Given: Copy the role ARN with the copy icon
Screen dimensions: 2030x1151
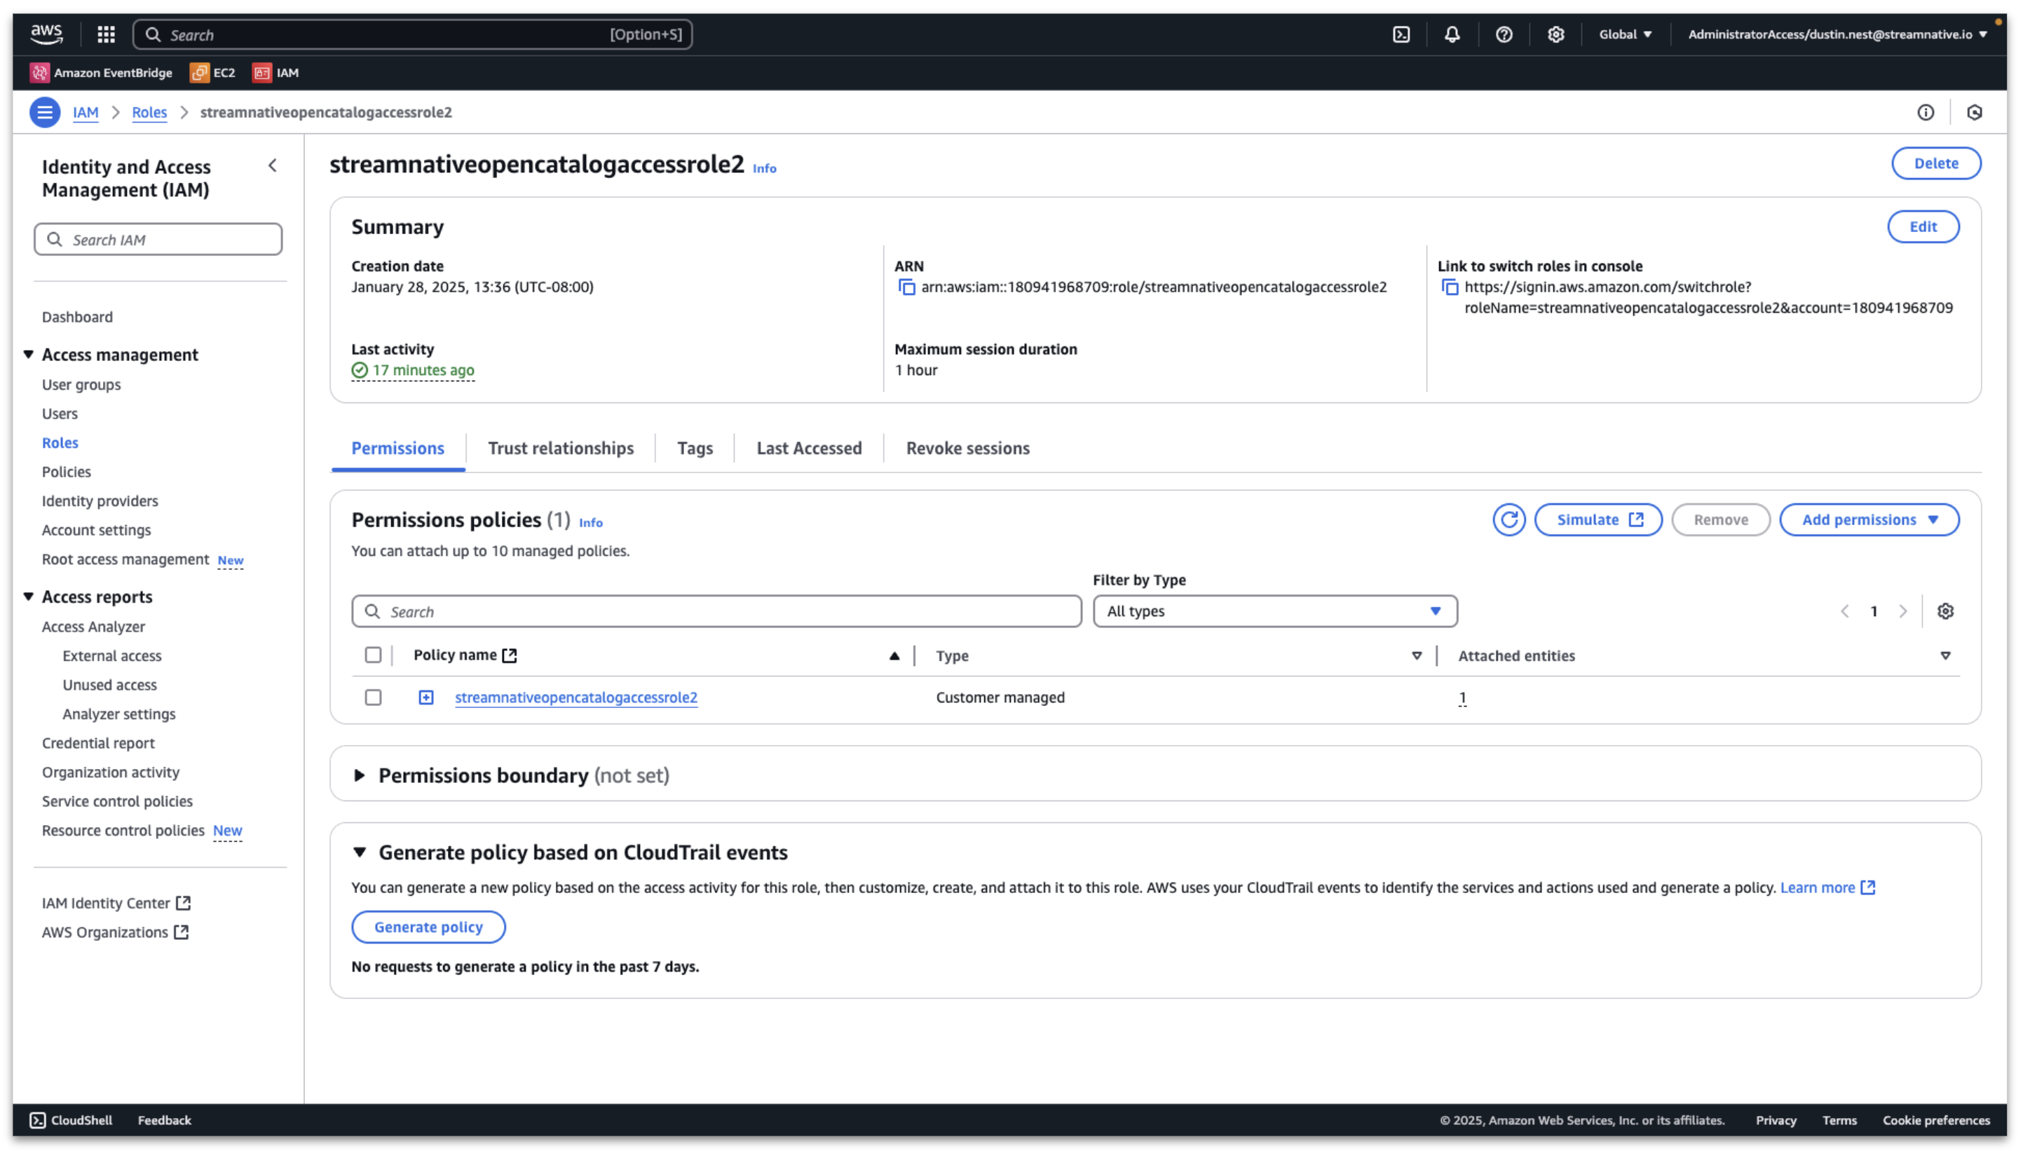Looking at the screenshot, I should click(x=906, y=287).
